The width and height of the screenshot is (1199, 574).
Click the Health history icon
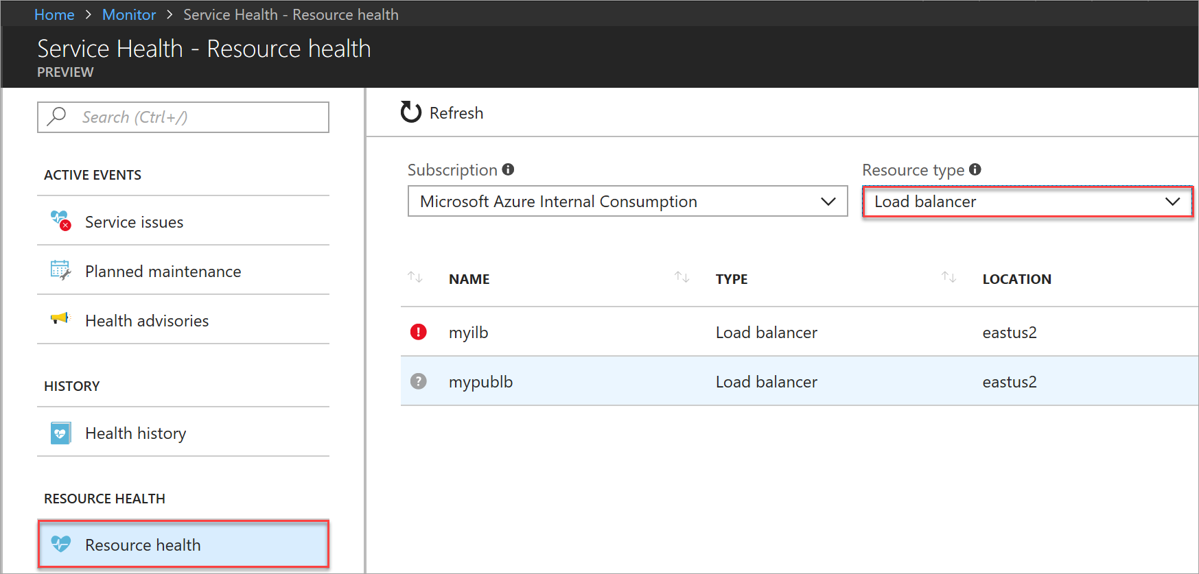60,433
